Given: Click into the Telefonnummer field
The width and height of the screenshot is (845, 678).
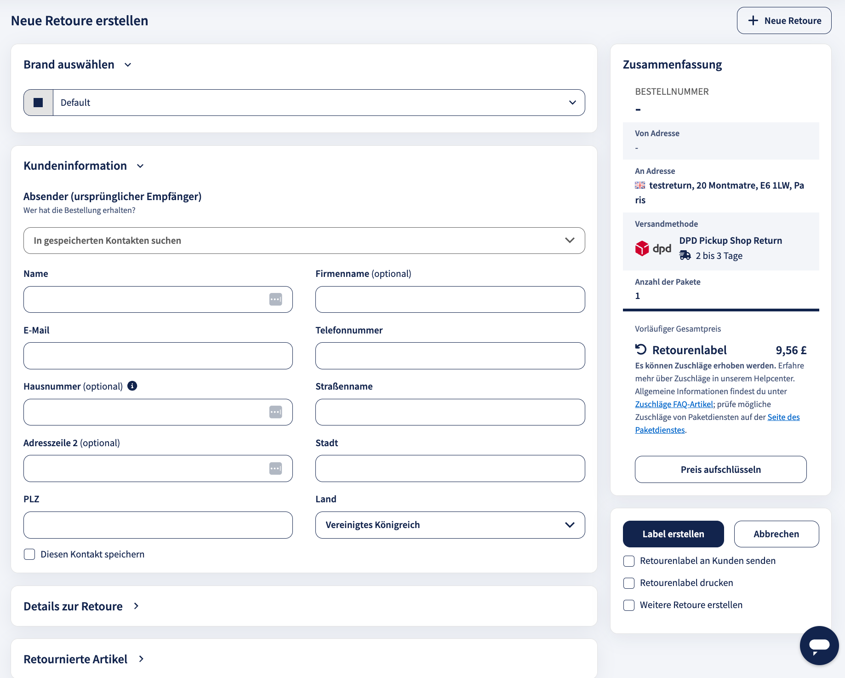Looking at the screenshot, I should (x=450, y=356).
